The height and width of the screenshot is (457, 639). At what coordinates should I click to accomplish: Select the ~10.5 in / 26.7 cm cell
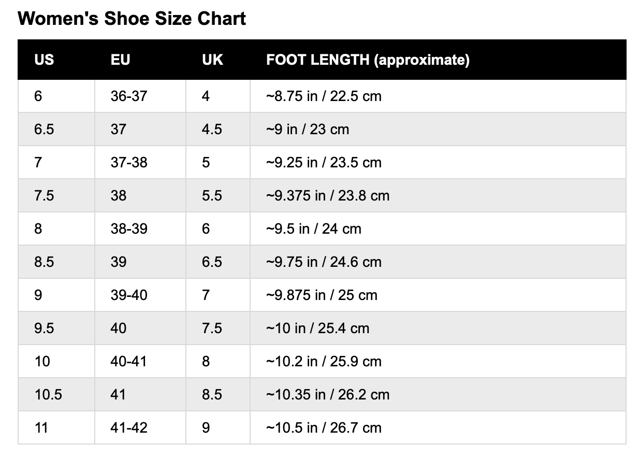[438, 427]
